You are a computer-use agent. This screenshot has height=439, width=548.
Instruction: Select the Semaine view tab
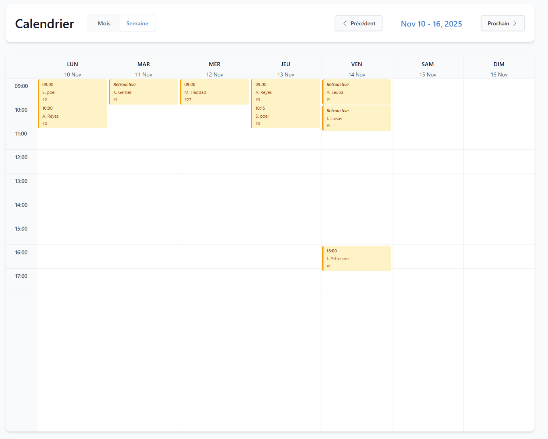click(137, 23)
